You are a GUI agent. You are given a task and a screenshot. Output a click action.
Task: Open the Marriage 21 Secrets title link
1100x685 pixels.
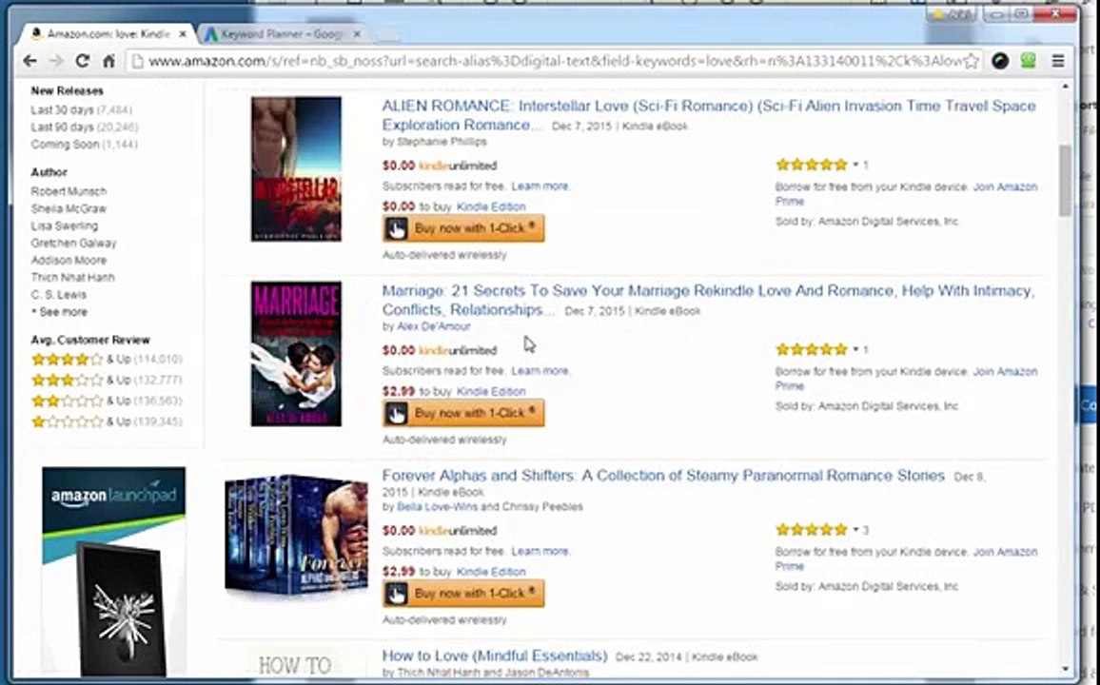(x=709, y=300)
